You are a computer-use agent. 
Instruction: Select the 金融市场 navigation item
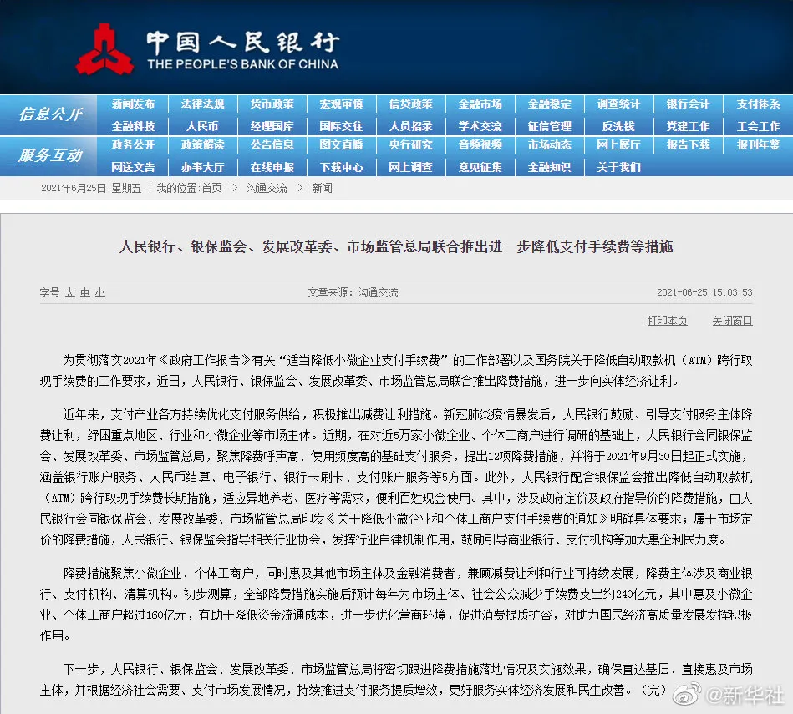(479, 104)
